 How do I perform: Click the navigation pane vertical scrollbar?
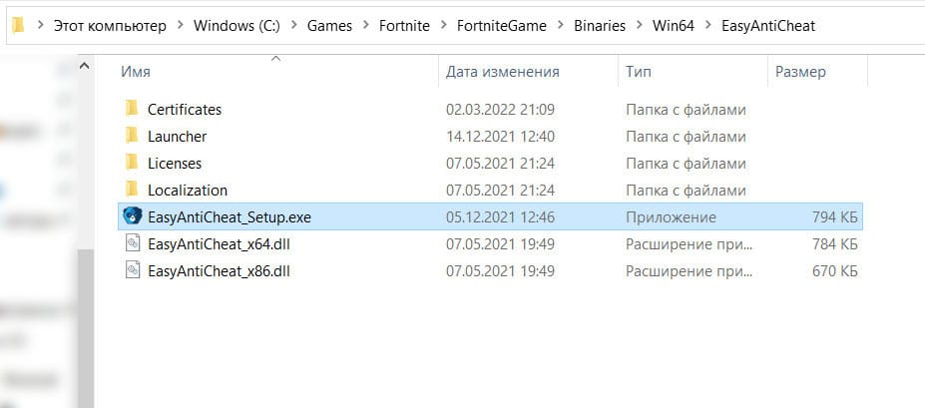tap(85, 299)
